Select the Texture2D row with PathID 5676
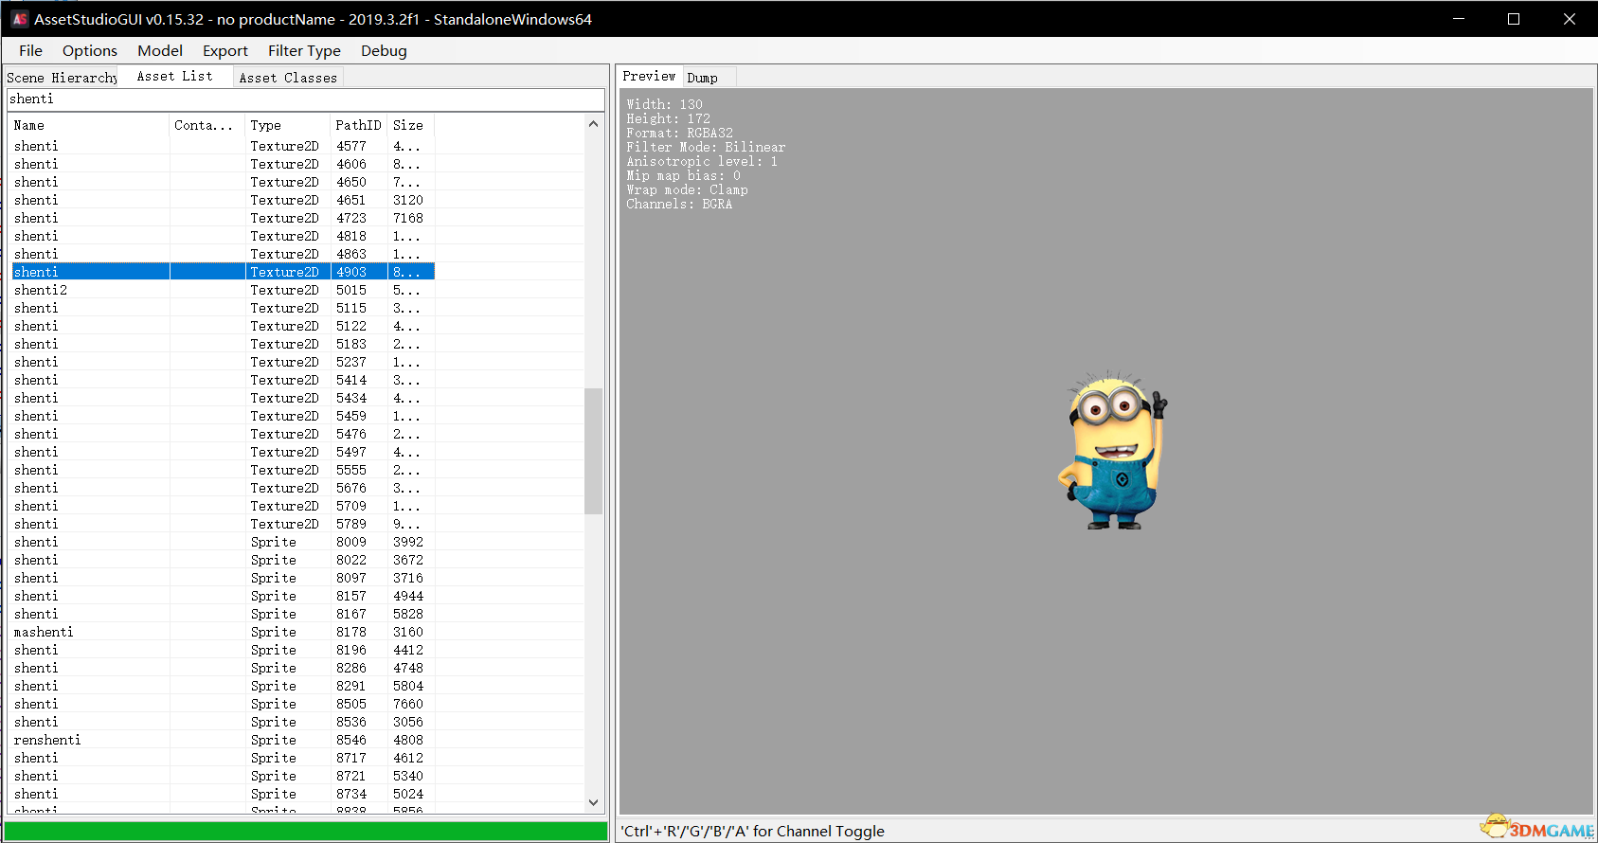The image size is (1598, 843). (223, 488)
